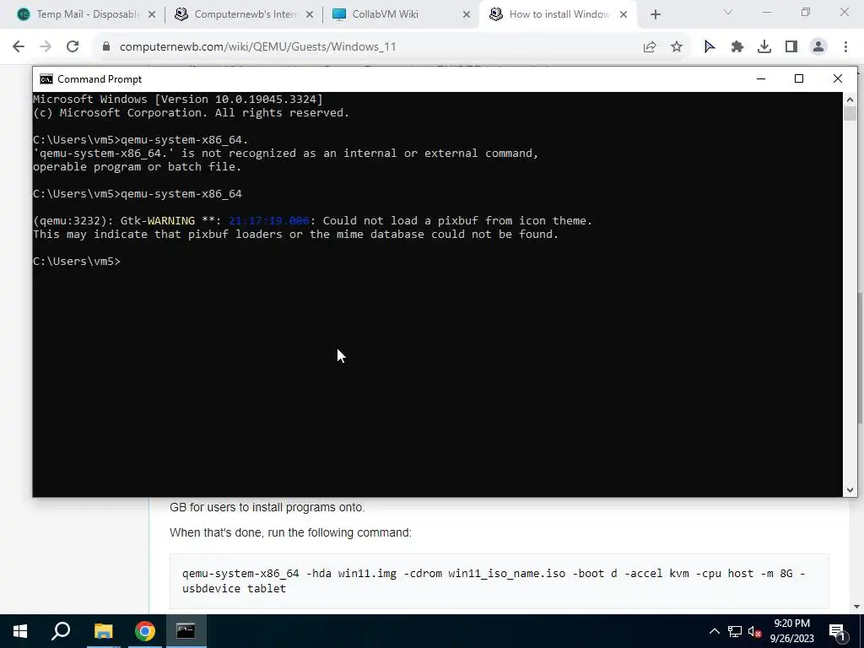This screenshot has width=864, height=648.
Task: Click the qemu command code block
Action: (499, 580)
